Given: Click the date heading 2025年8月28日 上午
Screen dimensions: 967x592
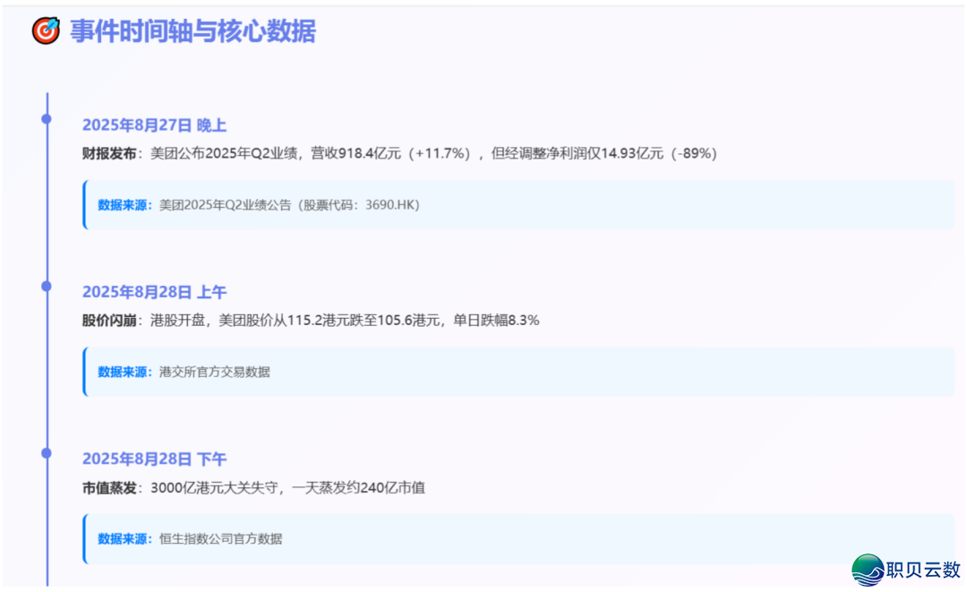Looking at the screenshot, I should pos(154,292).
